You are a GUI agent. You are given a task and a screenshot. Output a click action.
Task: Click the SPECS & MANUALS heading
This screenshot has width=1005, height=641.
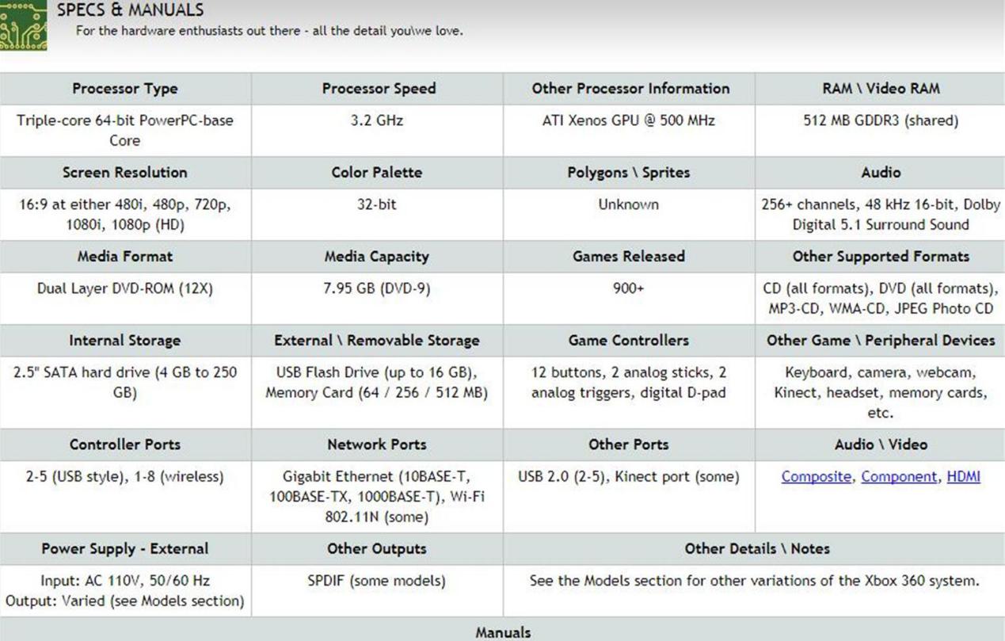[131, 10]
